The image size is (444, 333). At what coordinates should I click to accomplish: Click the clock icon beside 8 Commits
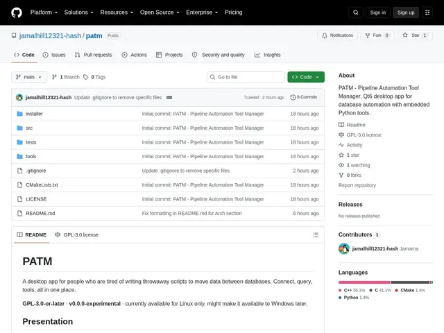click(x=293, y=97)
